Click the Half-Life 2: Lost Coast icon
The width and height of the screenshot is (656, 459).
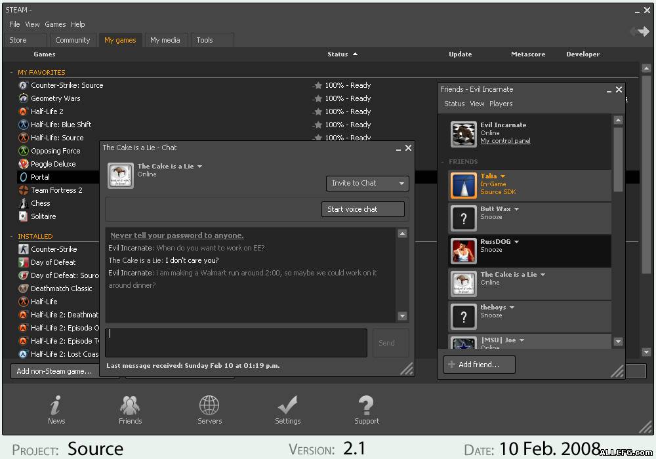(24, 354)
